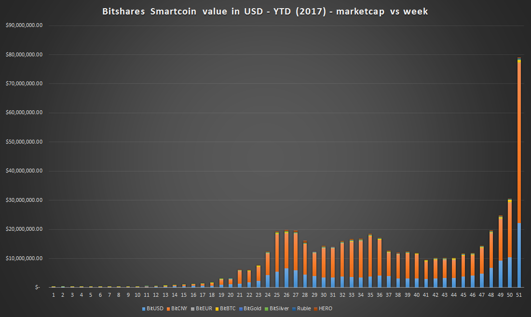Image resolution: width=531 pixels, height=317 pixels.
Task: Click the BitCNY legend color key
Action: [x=168, y=309]
